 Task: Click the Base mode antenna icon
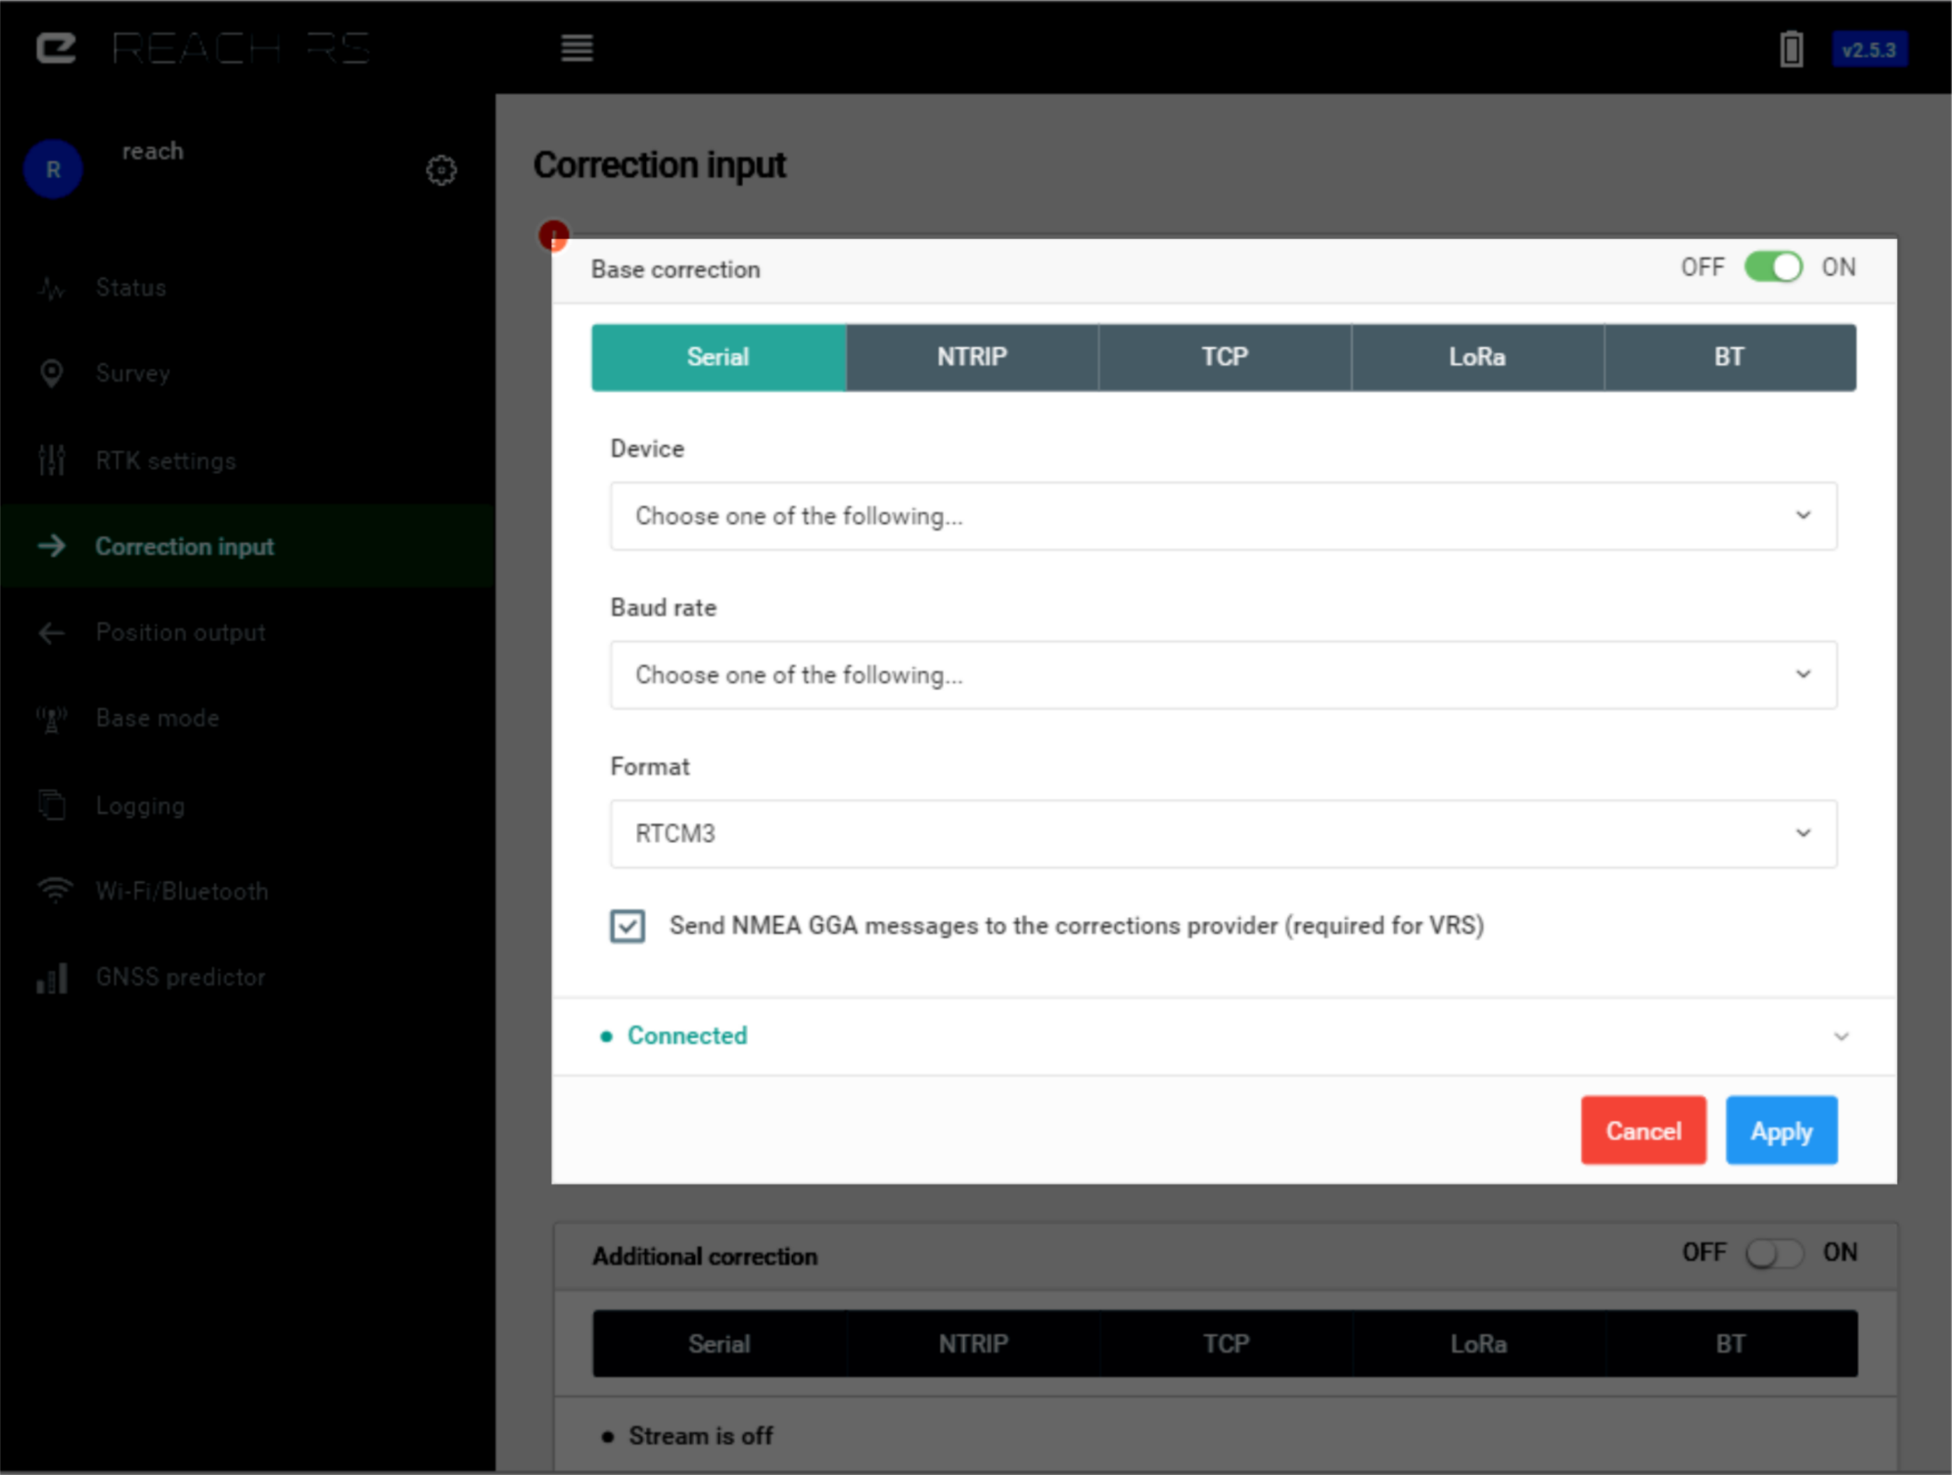[52, 719]
